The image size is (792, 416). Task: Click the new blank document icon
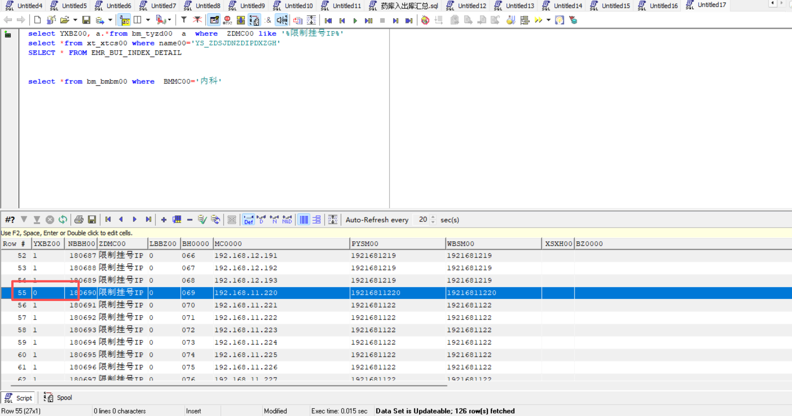(x=37, y=20)
